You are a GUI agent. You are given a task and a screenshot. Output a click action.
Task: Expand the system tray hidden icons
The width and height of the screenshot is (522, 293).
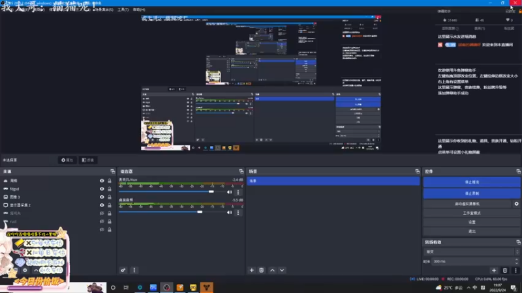pyautogui.click(x=468, y=288)
